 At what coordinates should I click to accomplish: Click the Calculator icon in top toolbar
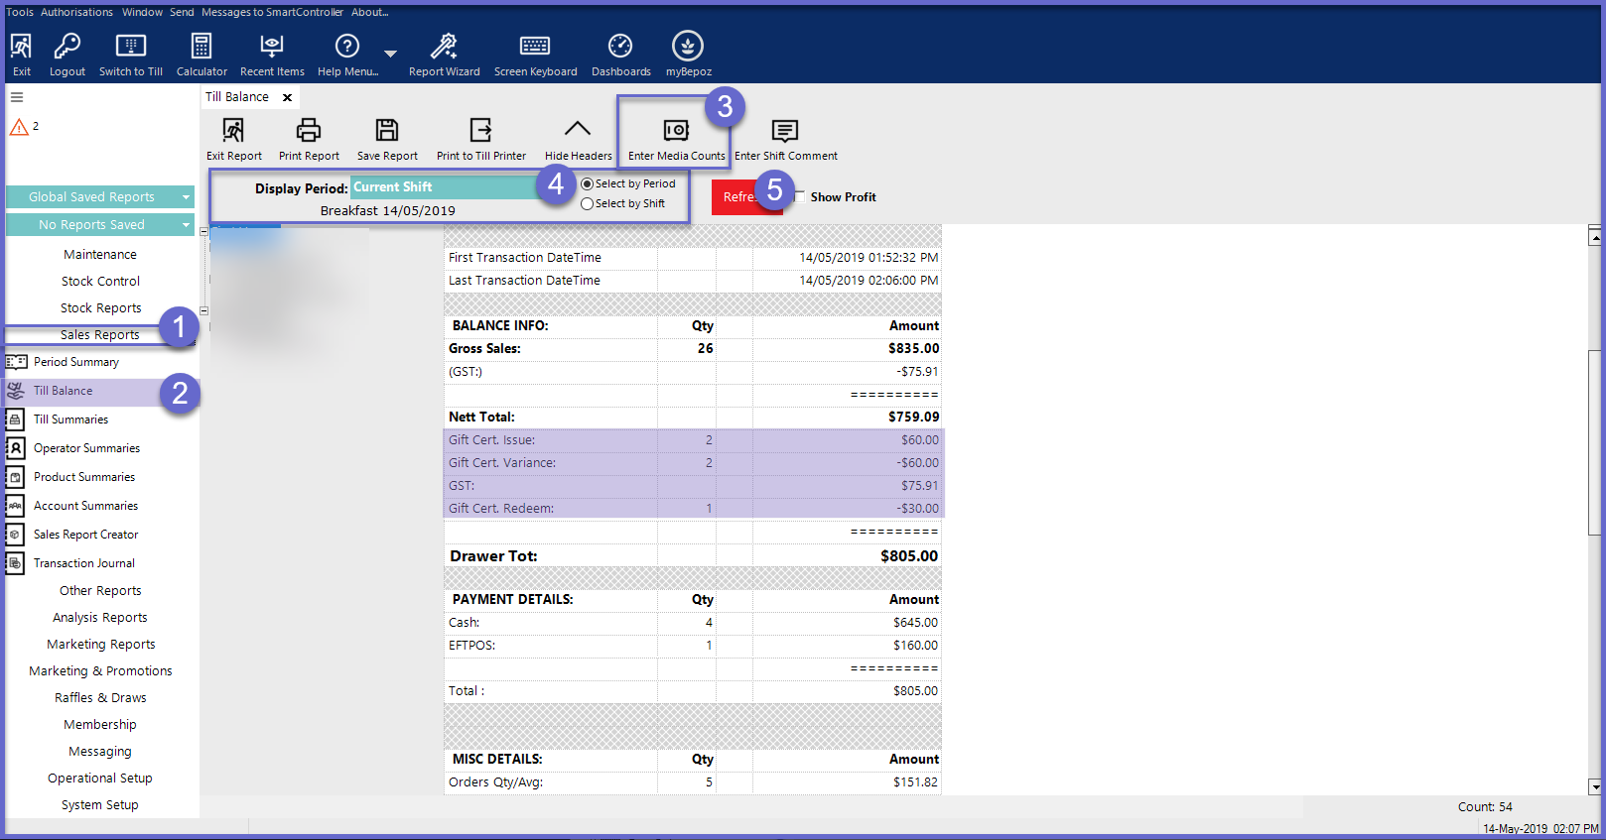tap(201, 47)
